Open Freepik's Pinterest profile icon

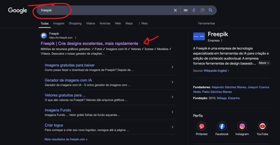click(202, 126)
